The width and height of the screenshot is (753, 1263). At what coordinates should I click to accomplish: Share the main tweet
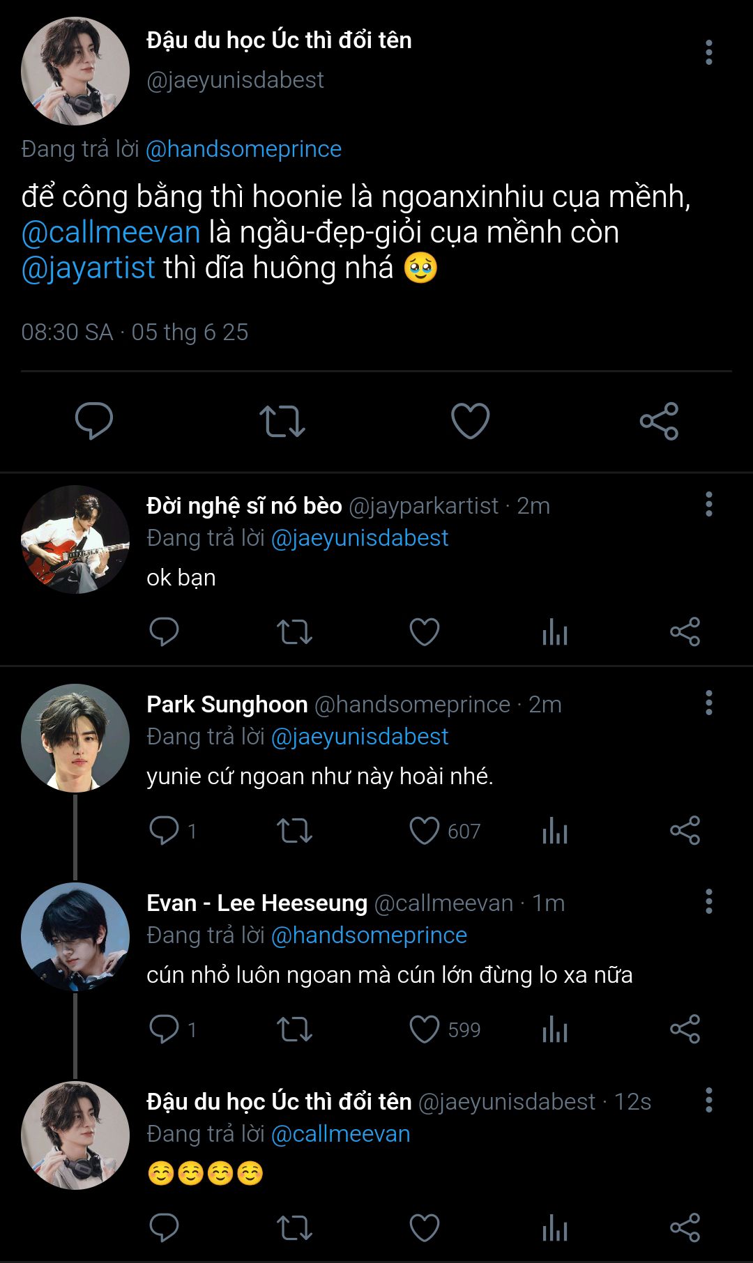[659, 421]
